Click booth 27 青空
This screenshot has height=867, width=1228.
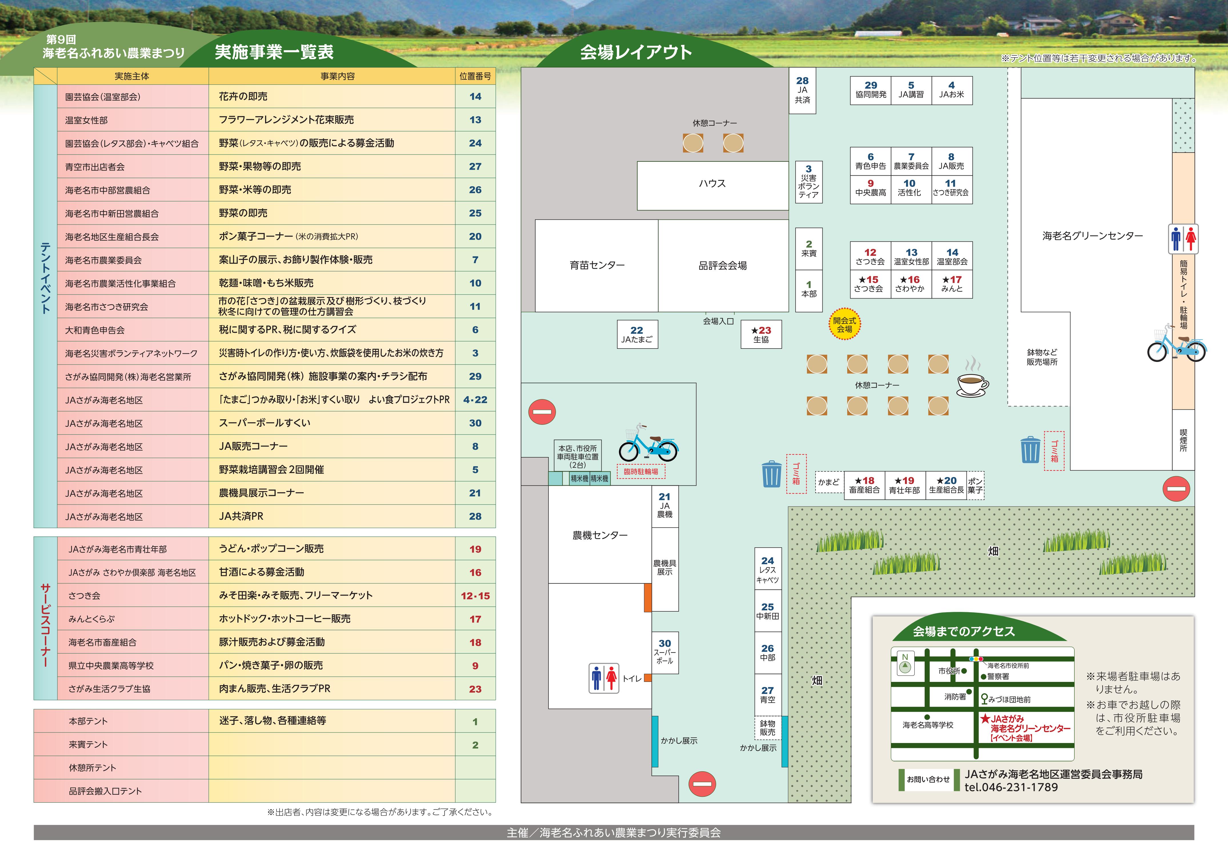coord(768,695)
